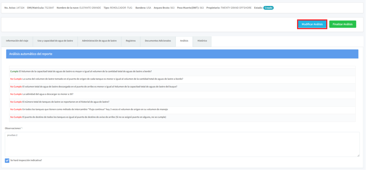Select the Análisis tab

[184, 41]
